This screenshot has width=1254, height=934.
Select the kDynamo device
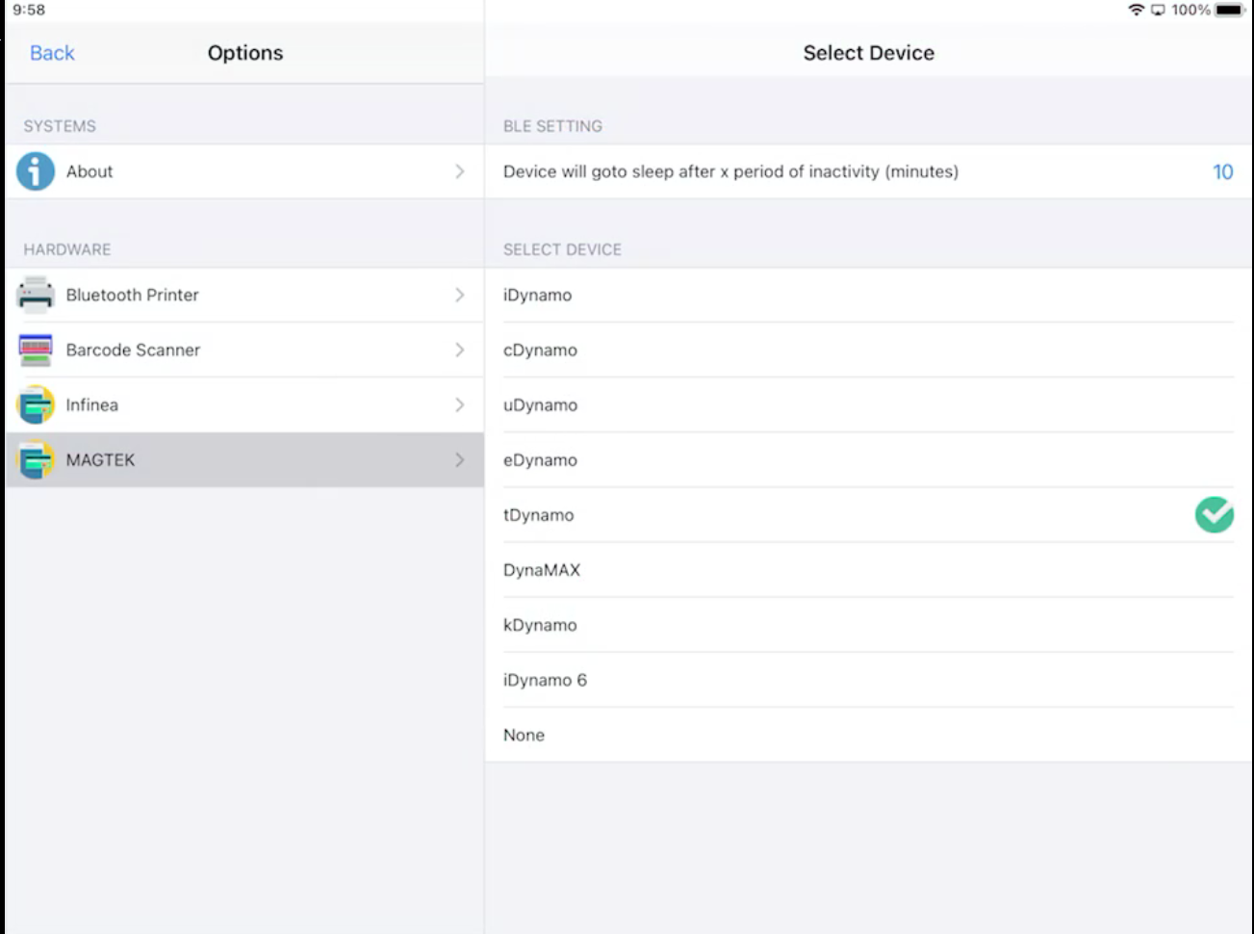(868, 624)
